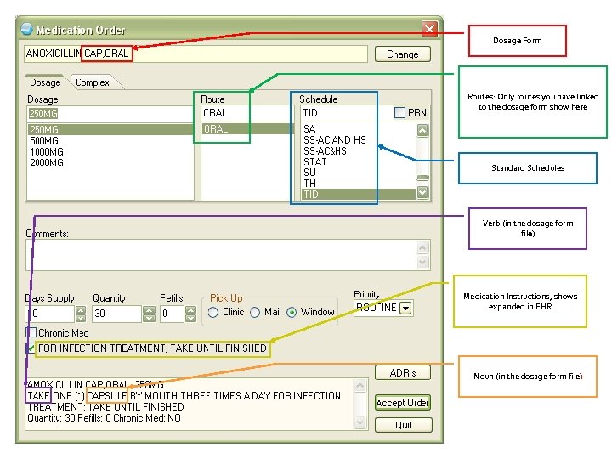
Task: Select Clinic pick up option
Action: click(x=213, y=312)
